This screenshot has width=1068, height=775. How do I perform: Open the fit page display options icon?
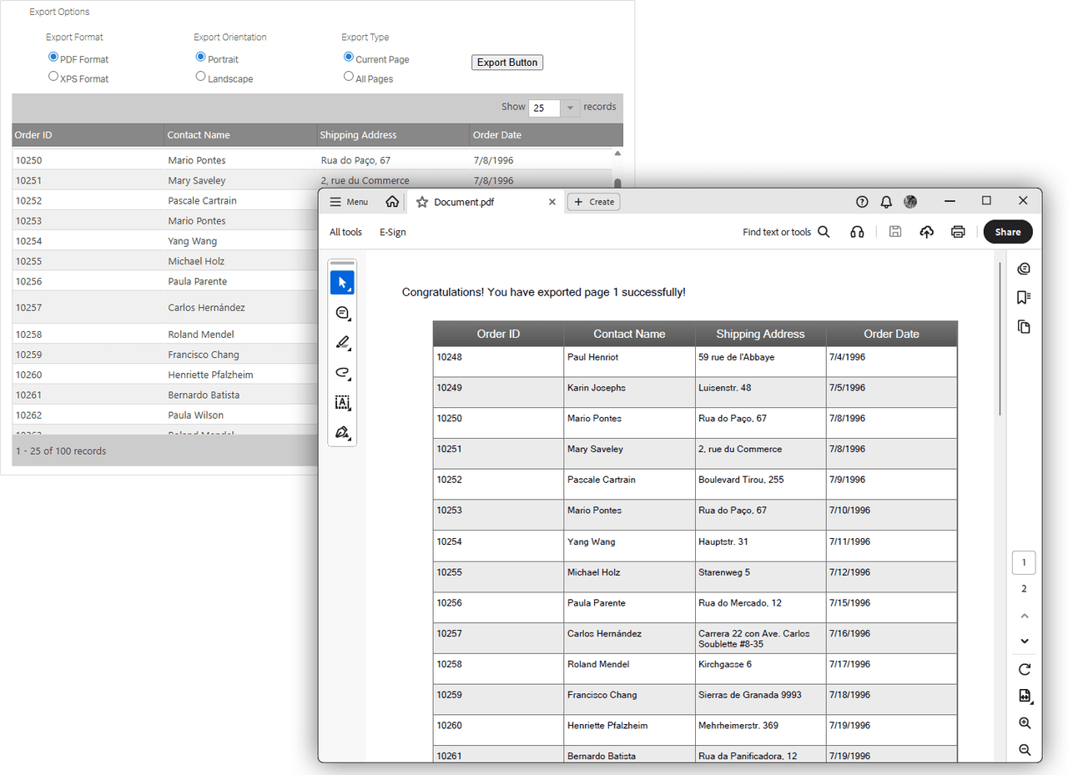coord(1025,697)
